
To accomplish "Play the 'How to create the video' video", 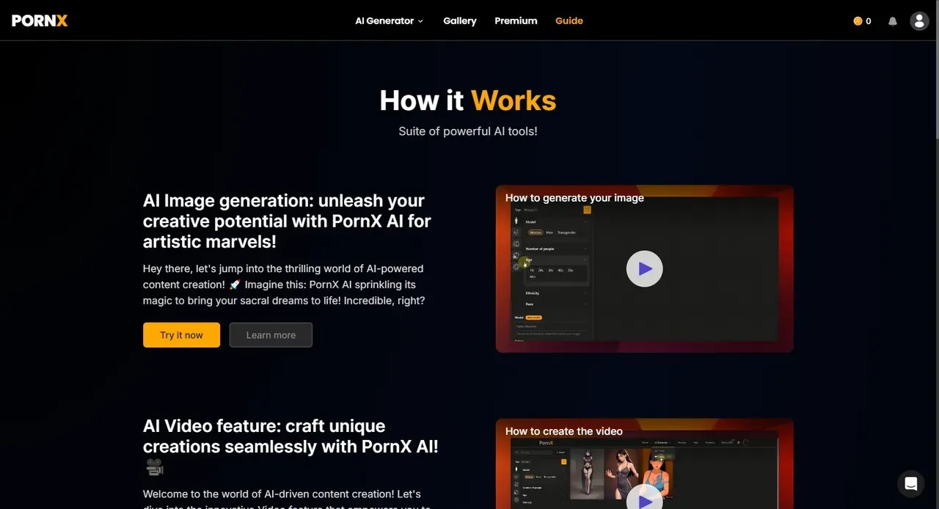I will (x=644, y=499).
